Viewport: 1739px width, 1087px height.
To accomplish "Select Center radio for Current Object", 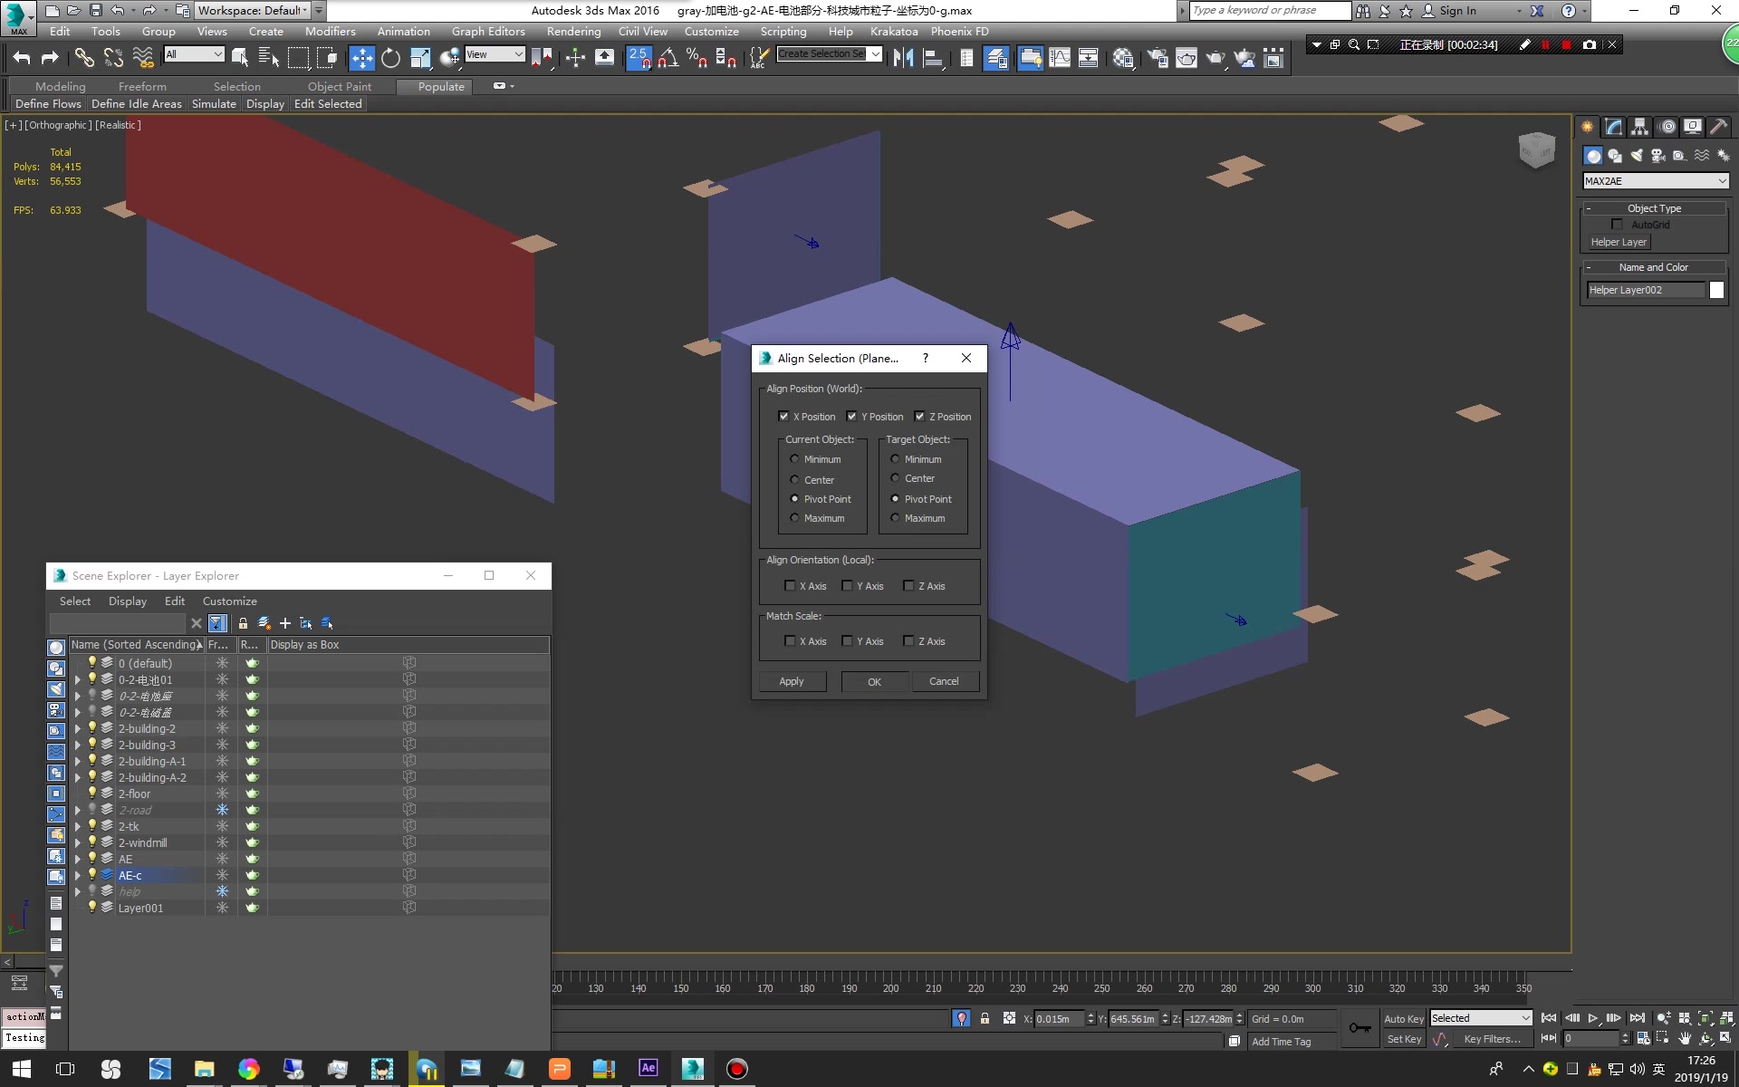I will [x=795, y=480].
